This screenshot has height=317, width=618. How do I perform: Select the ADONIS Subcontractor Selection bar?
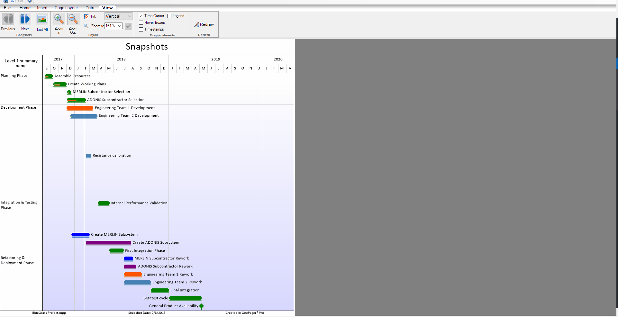[x=76, y=100]
